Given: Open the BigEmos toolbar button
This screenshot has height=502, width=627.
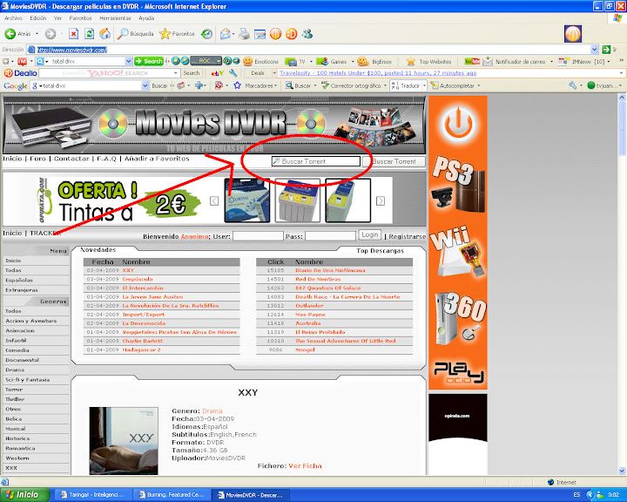Looking at the screenshot, I should click(x=374, y=61).
